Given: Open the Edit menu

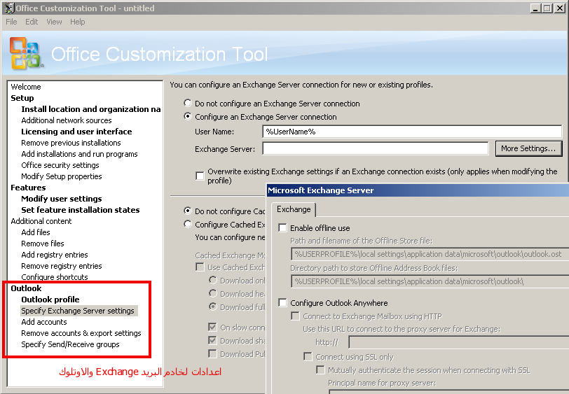Looking at the screenshot, I should [32, 22].
